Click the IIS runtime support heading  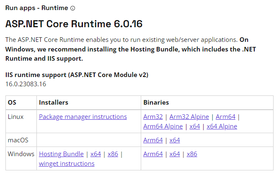[x=77, y=75]
